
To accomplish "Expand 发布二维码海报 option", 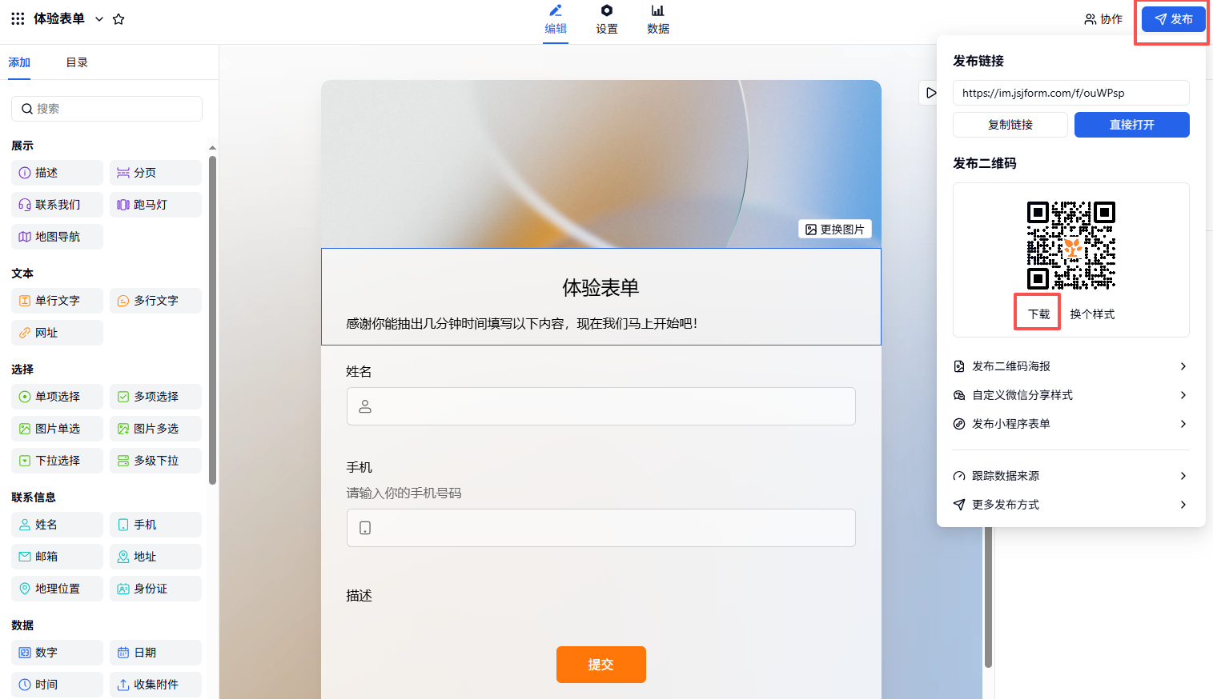I will pos(1070,366).
